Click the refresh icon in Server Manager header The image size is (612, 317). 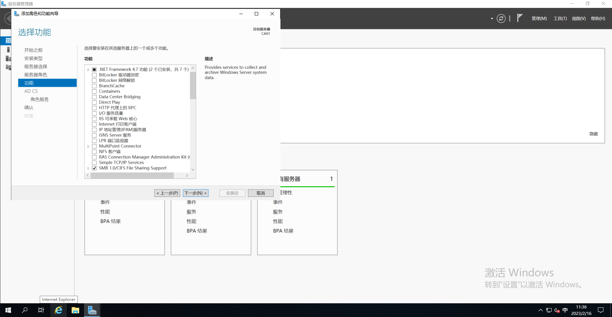tap(501, 18)
